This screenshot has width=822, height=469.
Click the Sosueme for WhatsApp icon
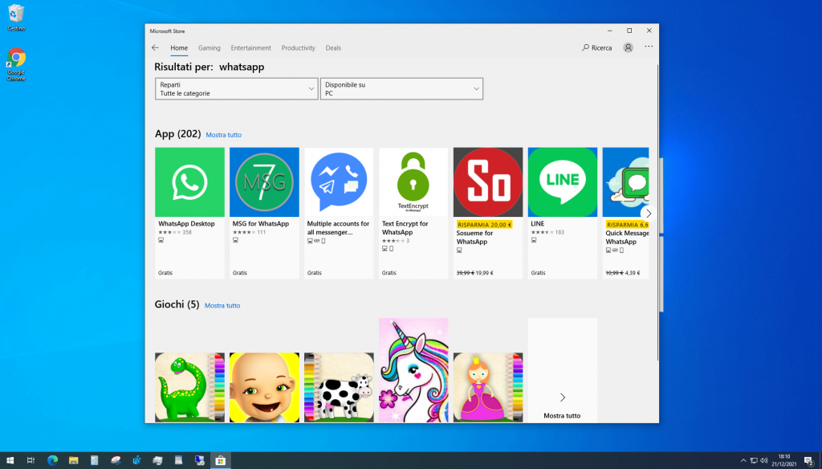coord(488,182)
